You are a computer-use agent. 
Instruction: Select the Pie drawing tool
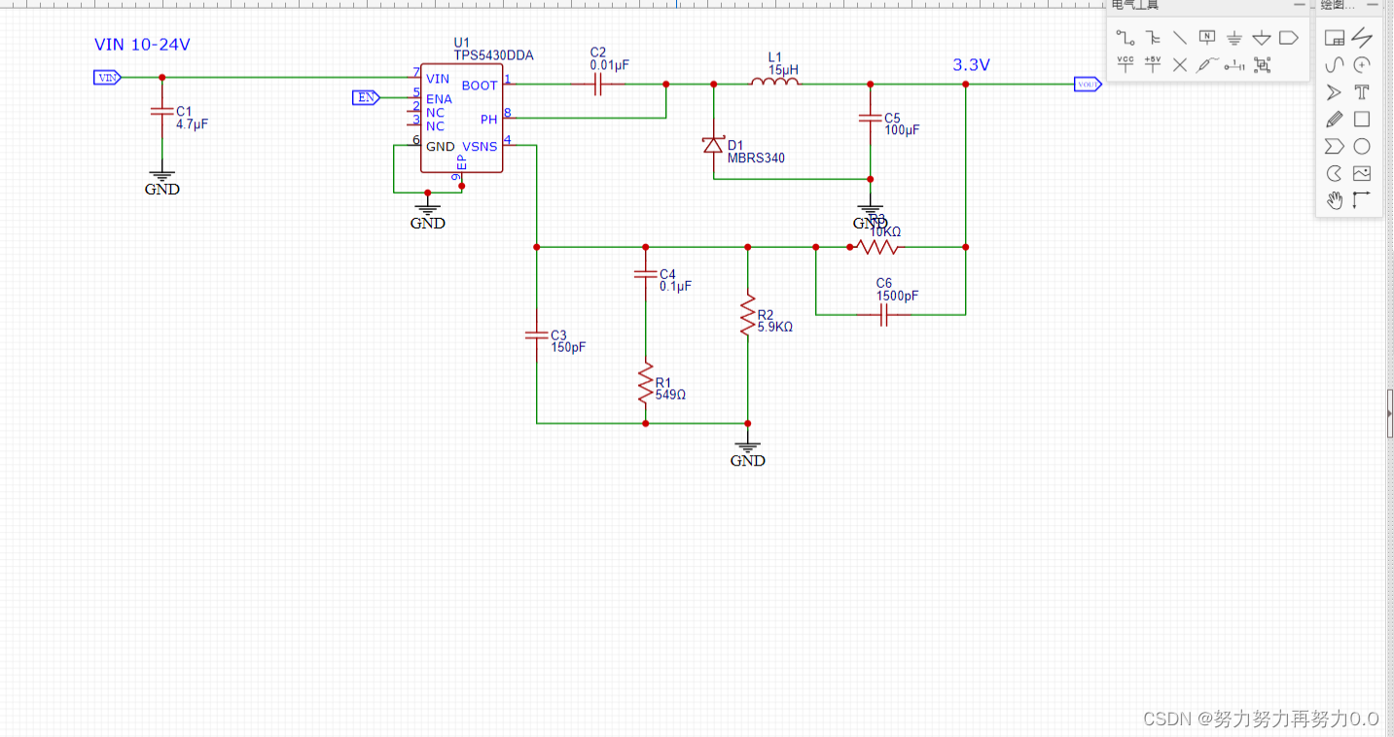(x=1335, y=174)
